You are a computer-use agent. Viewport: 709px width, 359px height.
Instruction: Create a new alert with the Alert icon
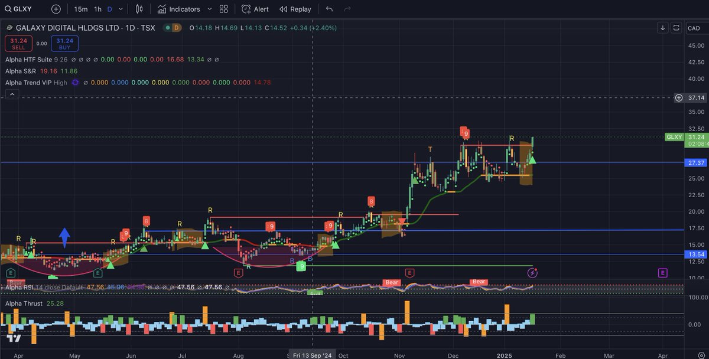254,9
